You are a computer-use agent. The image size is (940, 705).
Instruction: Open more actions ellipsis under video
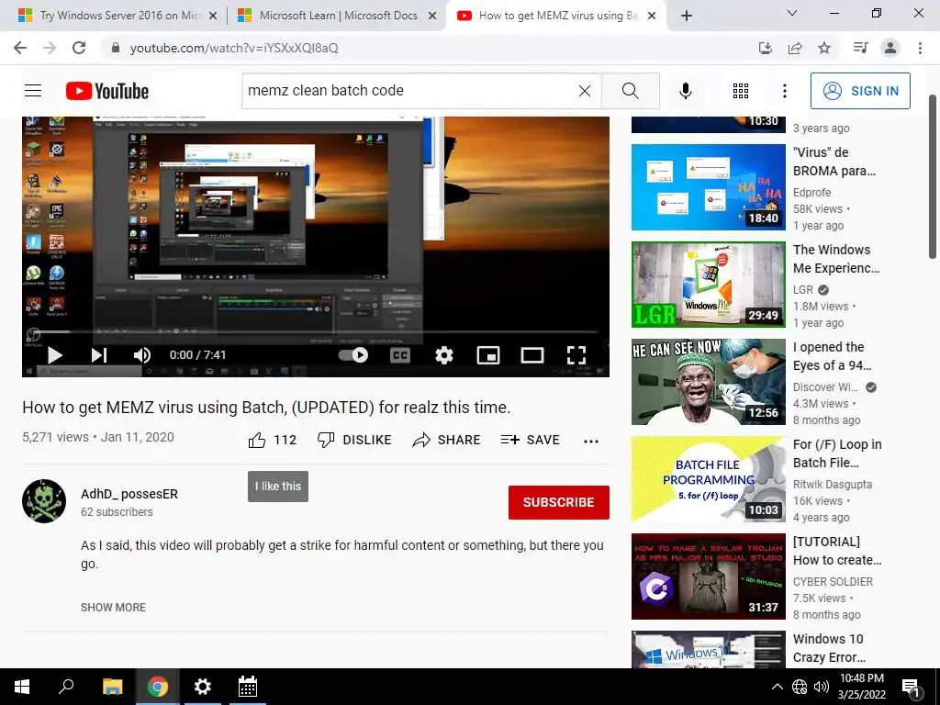pyautogui.click(x=591, y=442)
